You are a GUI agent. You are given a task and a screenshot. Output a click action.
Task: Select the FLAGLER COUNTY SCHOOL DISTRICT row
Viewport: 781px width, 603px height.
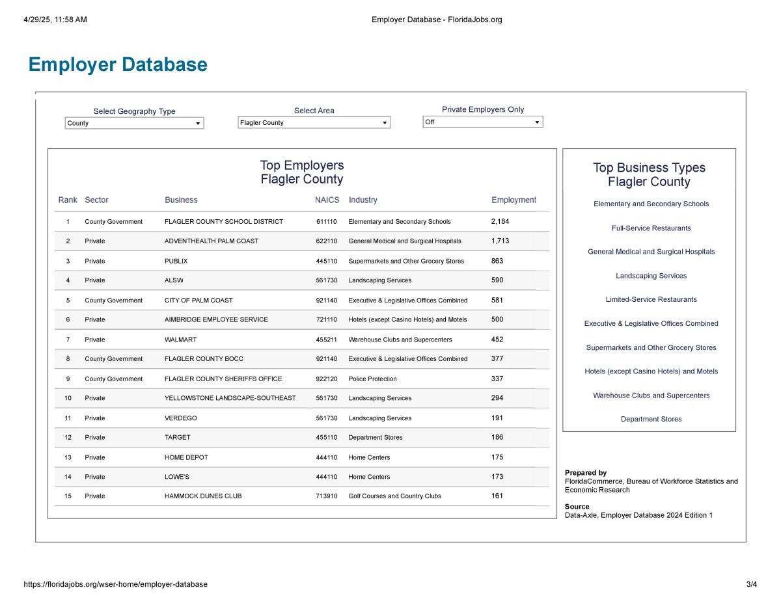pos(223,222)
